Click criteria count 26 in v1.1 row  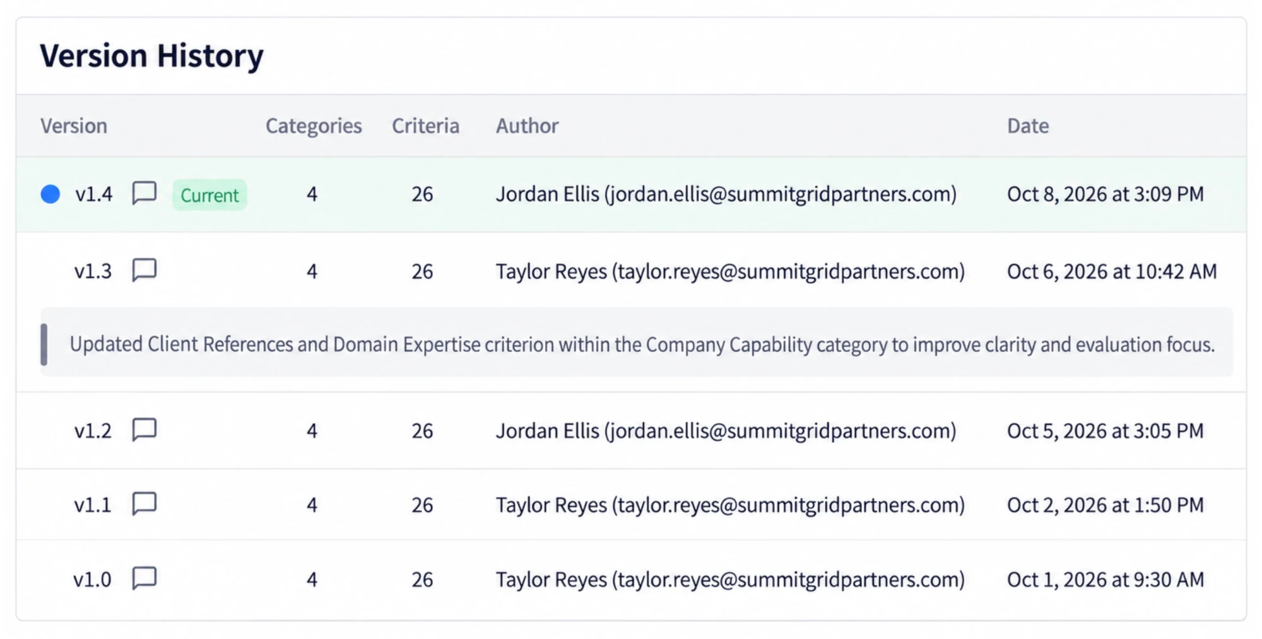pyautogui.click(x=422, y=505)
